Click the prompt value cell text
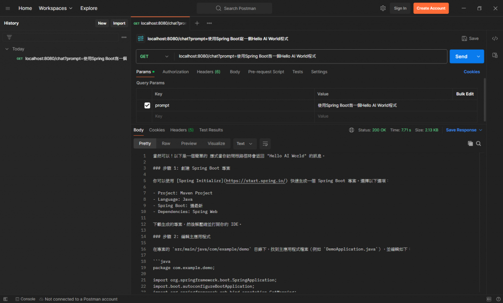The width and height of the screenshot is (503, 303). click(x=357, y=105)
